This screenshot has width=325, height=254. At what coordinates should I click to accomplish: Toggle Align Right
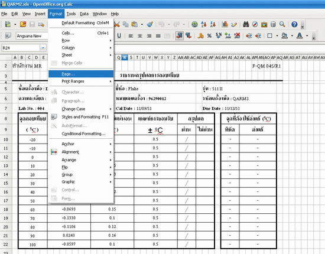point(149,36)
